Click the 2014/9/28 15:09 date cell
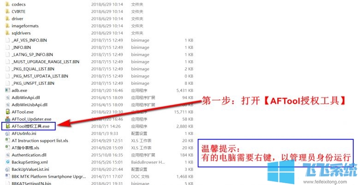The height and width of the screenshot is (185, 358). point(107,148)
